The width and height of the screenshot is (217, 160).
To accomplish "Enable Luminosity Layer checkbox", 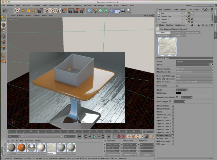I will pyautogui.click(x=173, y=115).
